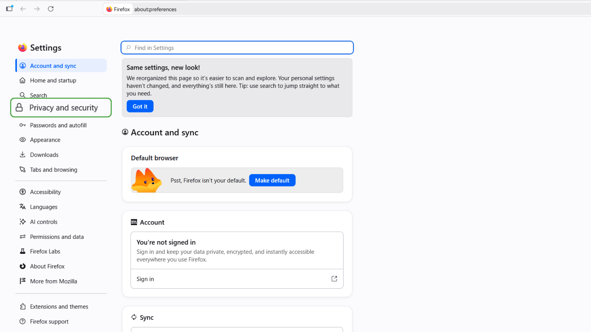
Task: Dismiss the banner with Got it
Action: 140,106
